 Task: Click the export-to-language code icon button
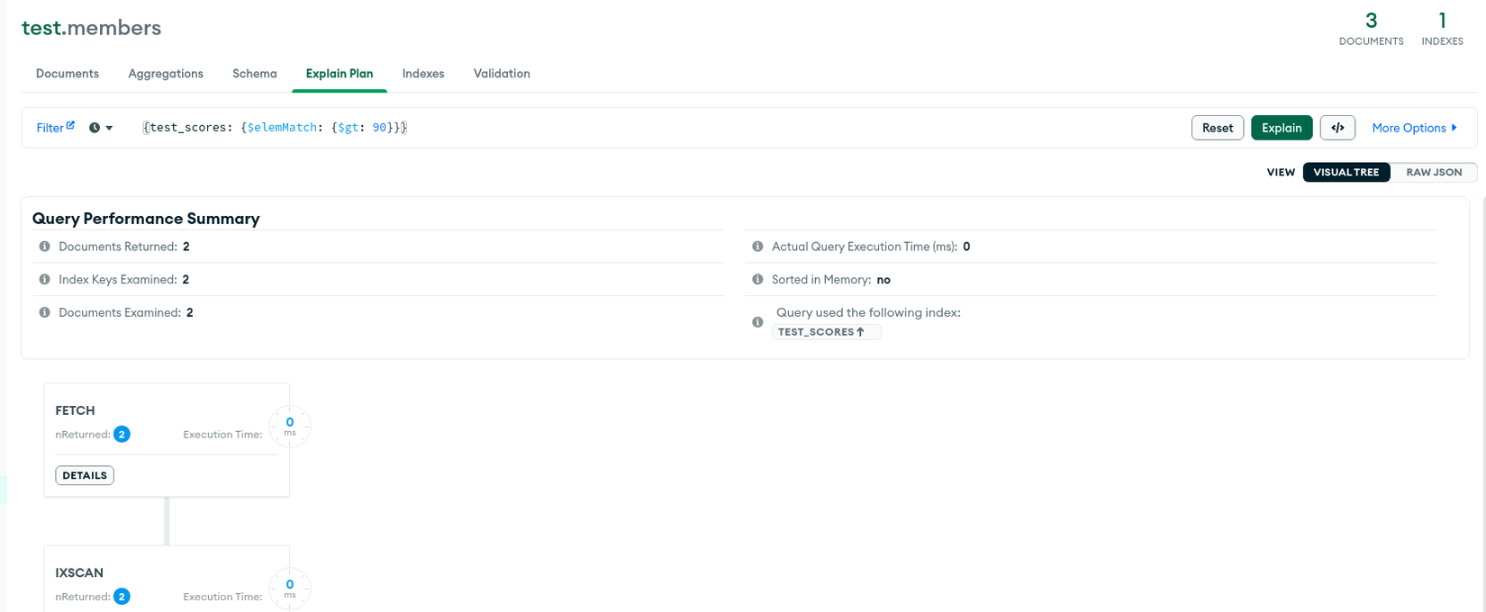[1337, 128]
